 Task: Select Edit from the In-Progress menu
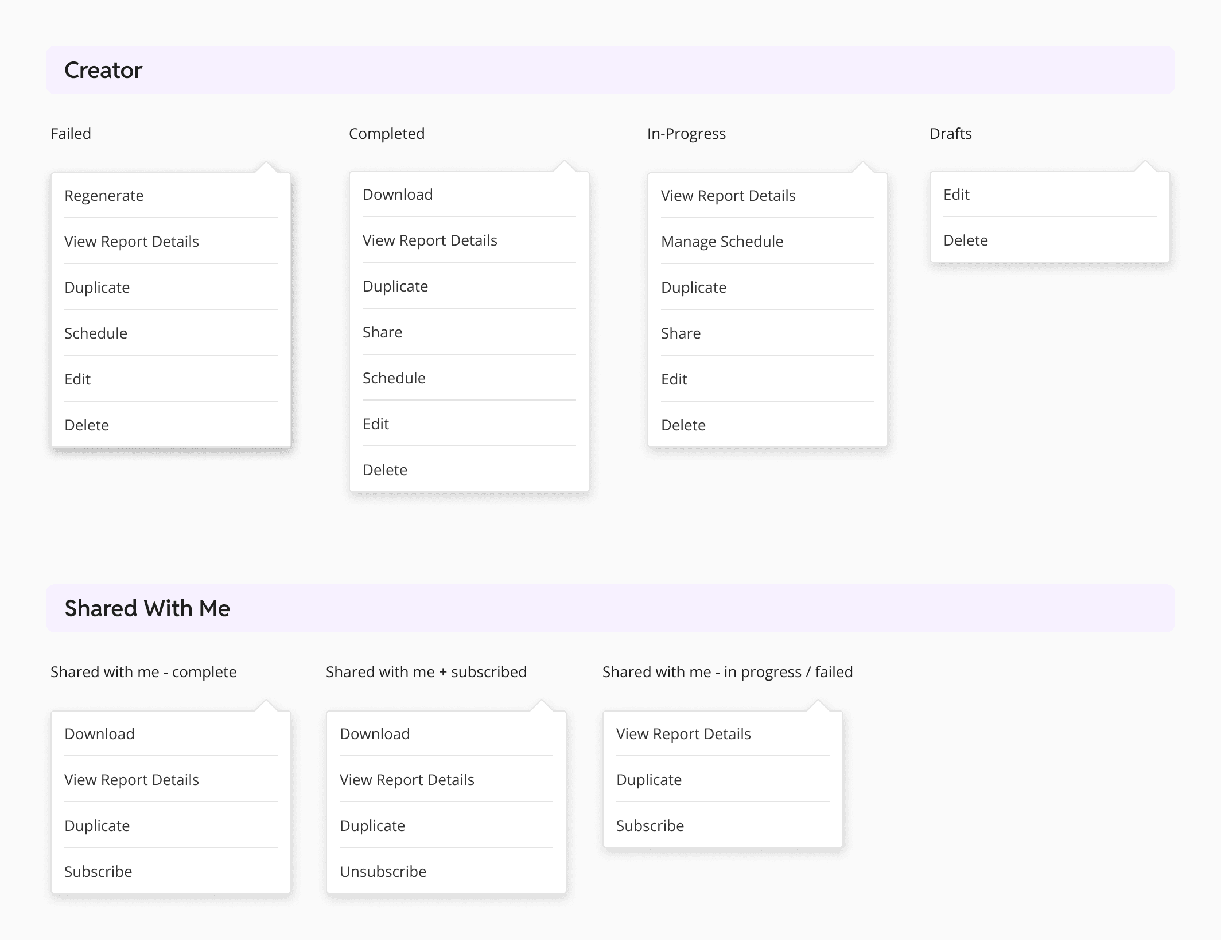click(x=674, y=379)
